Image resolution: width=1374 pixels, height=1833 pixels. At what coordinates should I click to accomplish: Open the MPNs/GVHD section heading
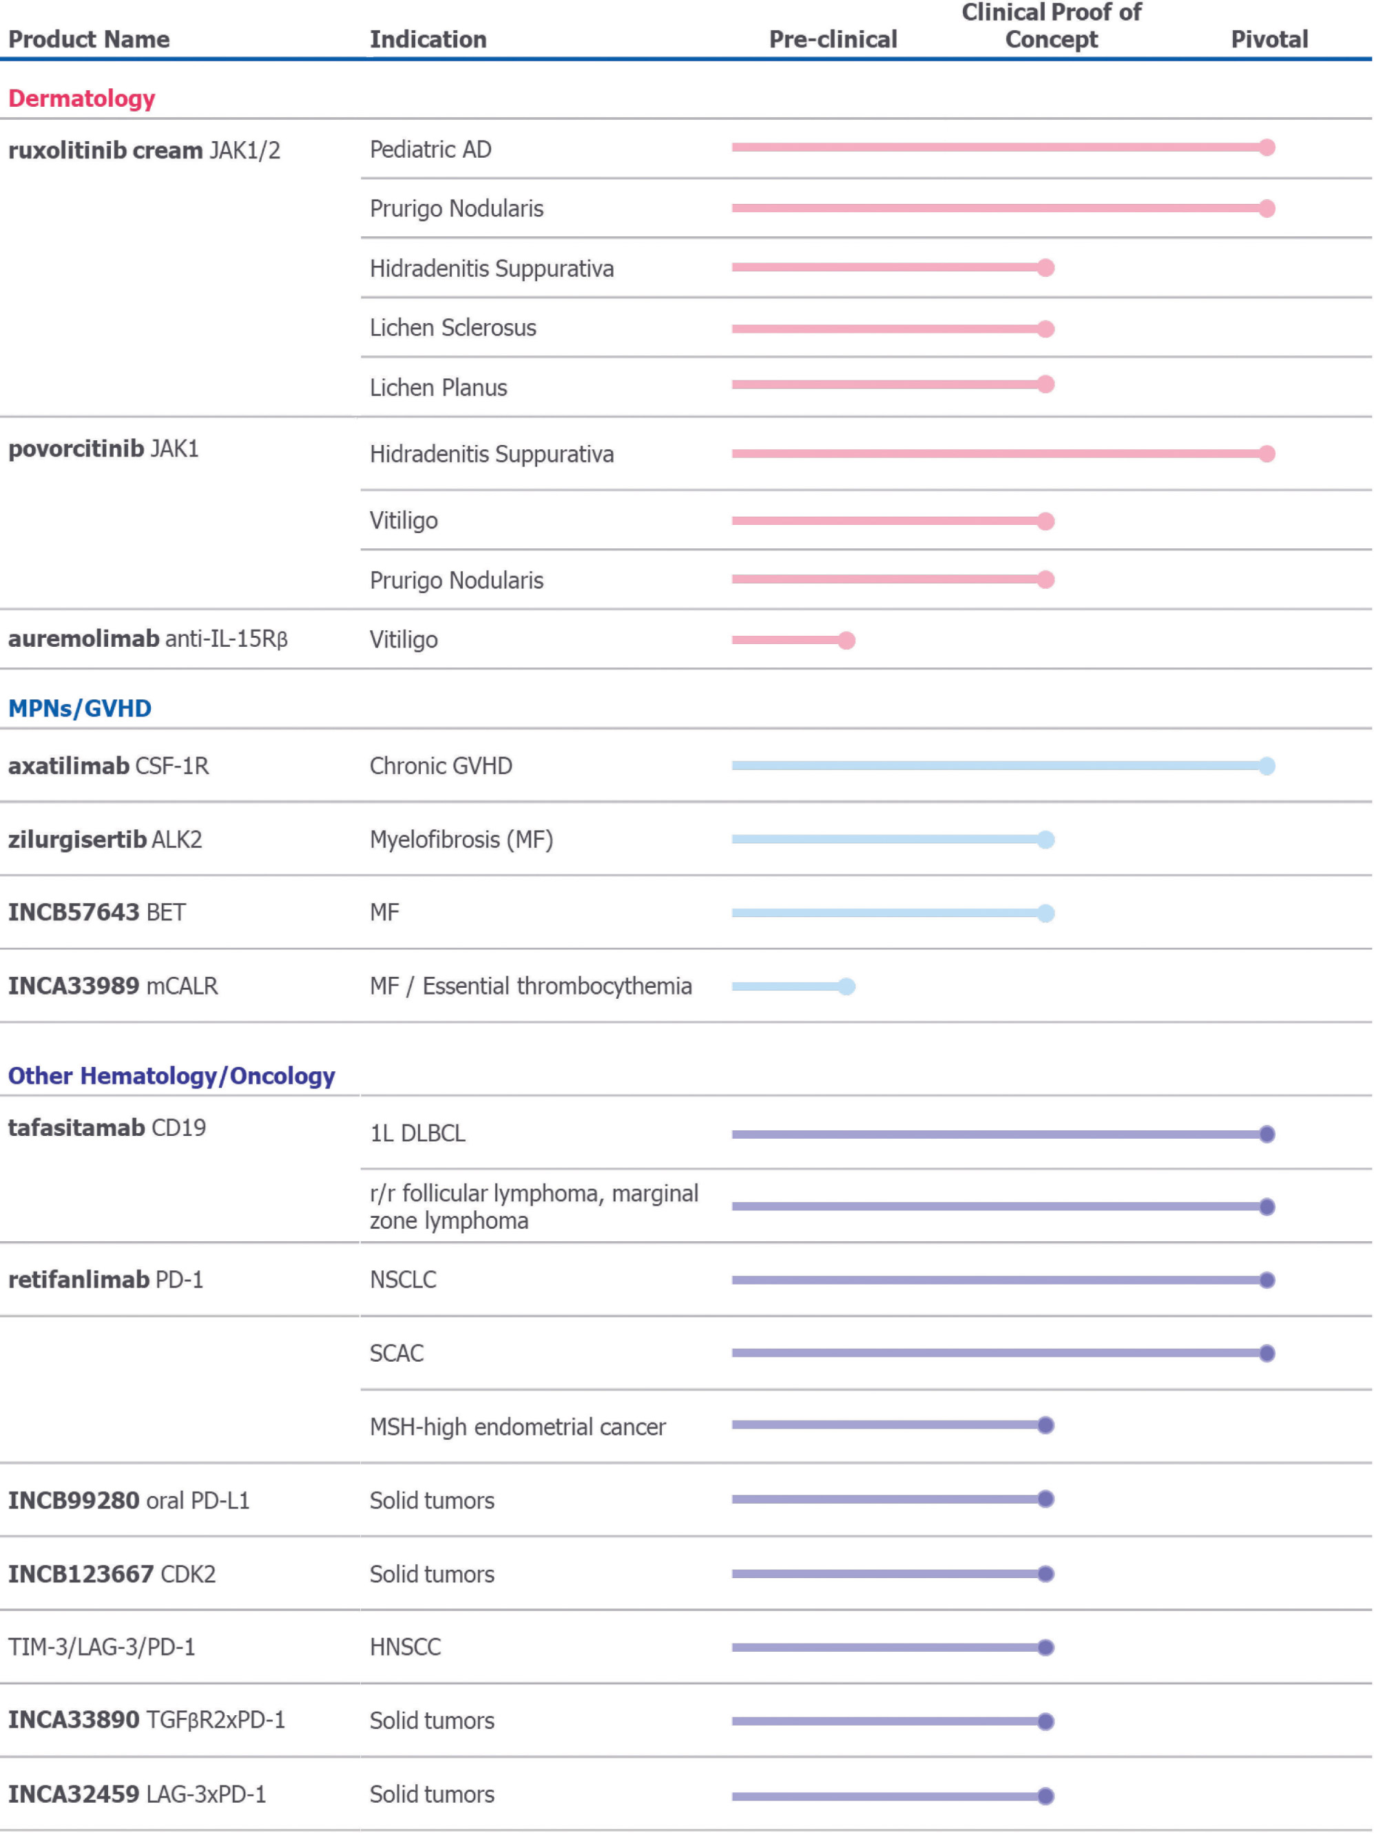80,709
